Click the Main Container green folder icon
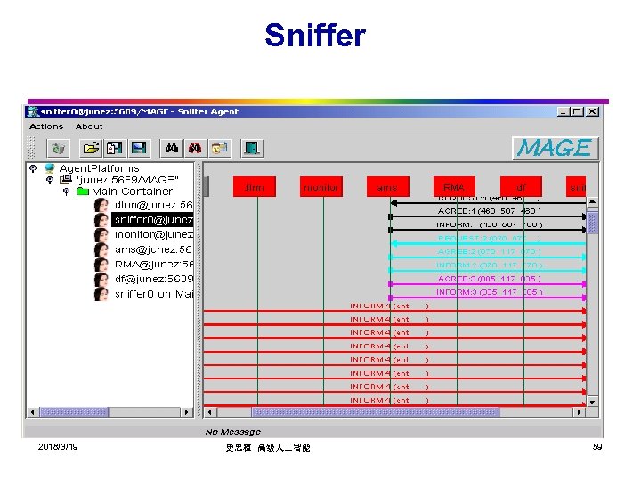Image resolution: width=641 pixels, height=481 pixels. 83,192
